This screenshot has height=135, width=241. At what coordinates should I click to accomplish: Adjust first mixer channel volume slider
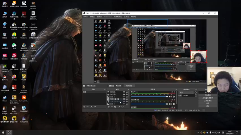(x=149, y=97)
